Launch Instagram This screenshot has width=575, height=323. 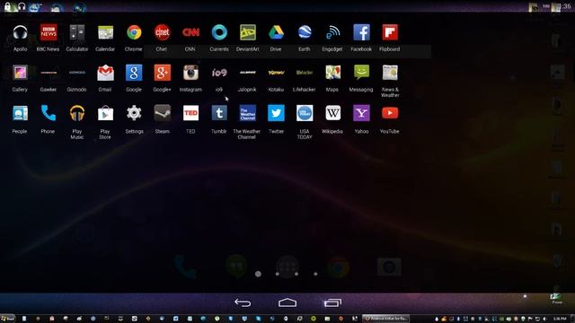click(x=190, y=73)
